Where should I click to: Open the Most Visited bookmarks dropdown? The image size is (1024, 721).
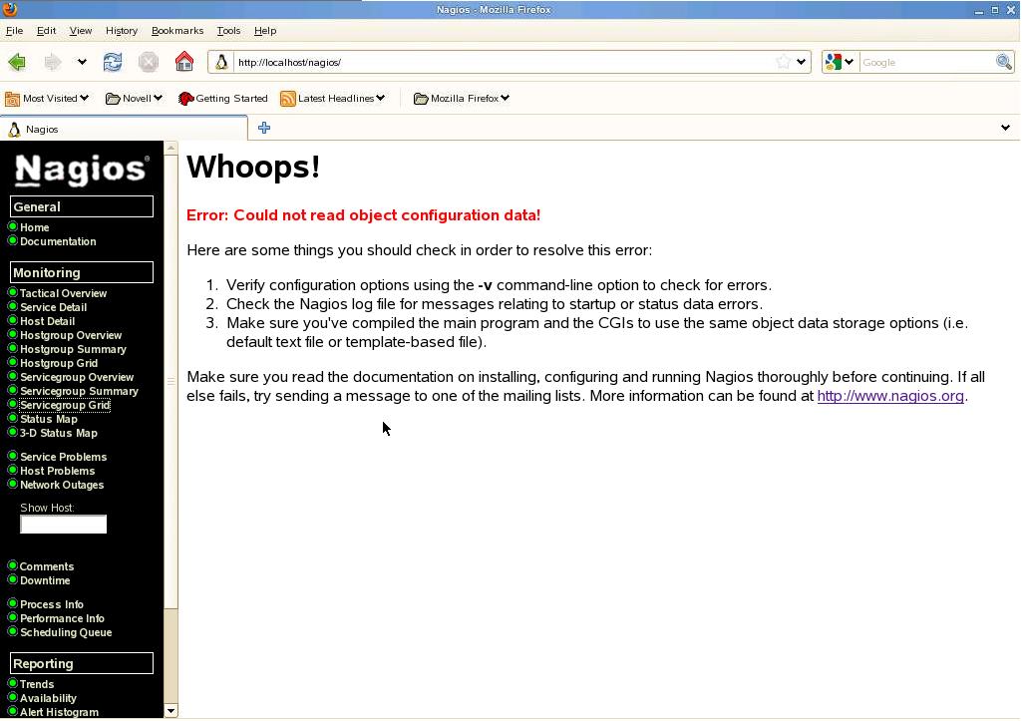pos(47,98)
